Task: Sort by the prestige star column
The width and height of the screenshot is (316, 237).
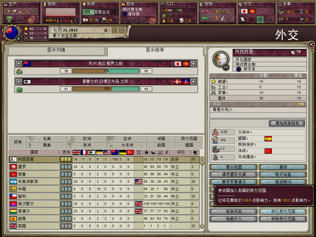Action: (x=146, y=152)
